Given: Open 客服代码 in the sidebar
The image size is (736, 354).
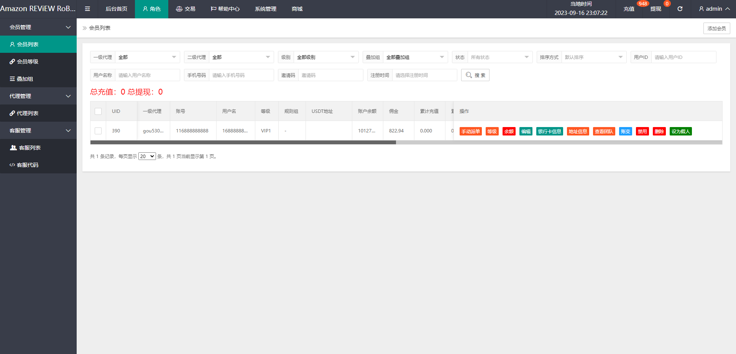Looking at the screenshot, I should click(x=38, y=165).
